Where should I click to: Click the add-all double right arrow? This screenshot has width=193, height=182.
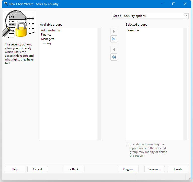click(x=114, y=39)
